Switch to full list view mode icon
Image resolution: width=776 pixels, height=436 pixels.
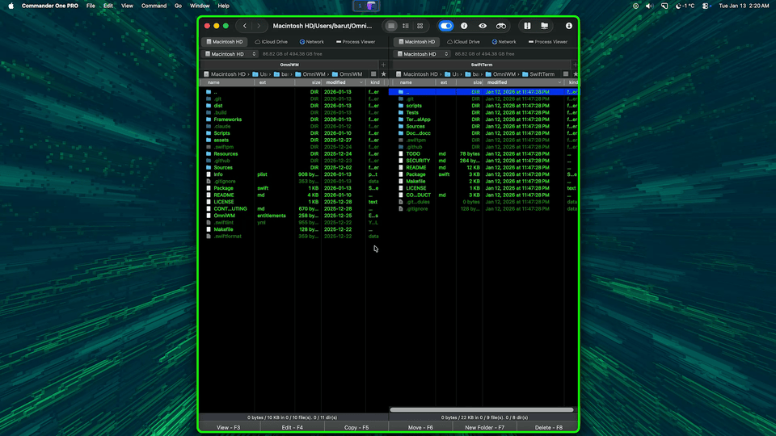point(391,26)
